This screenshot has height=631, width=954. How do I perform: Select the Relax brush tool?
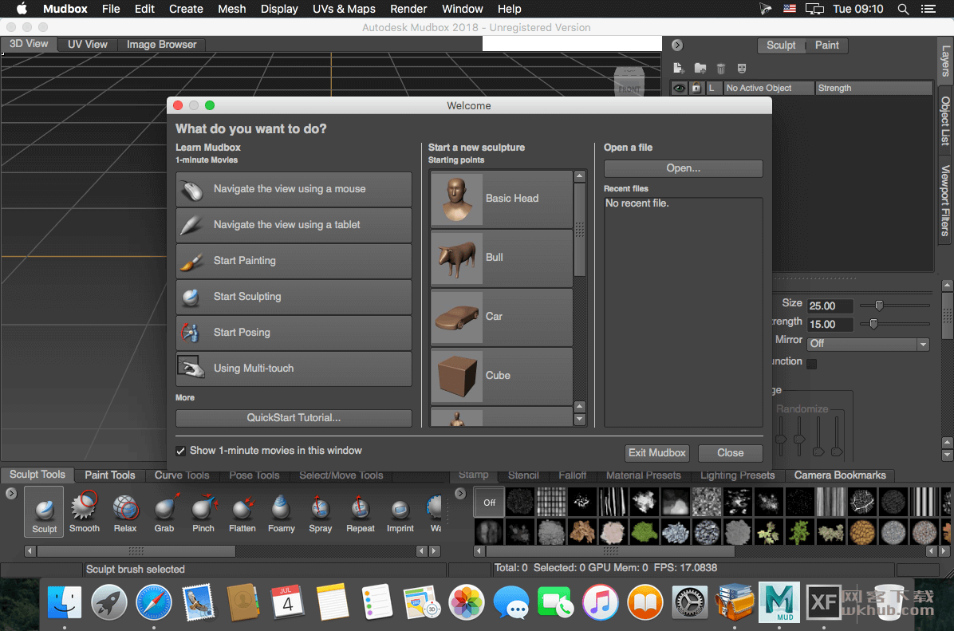[124, 511]
